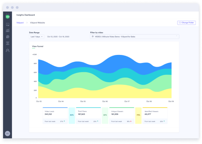
Task: Select the Unique Viewers metric card
Action: (x=122, y=116)
